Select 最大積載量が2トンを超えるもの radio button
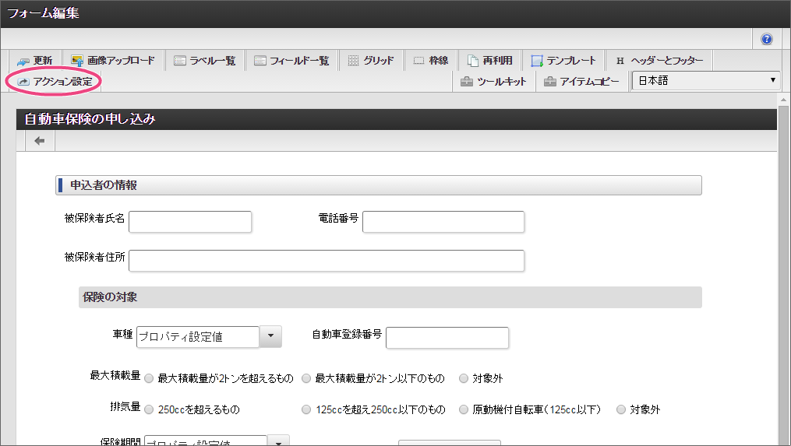 coord(149,379)
